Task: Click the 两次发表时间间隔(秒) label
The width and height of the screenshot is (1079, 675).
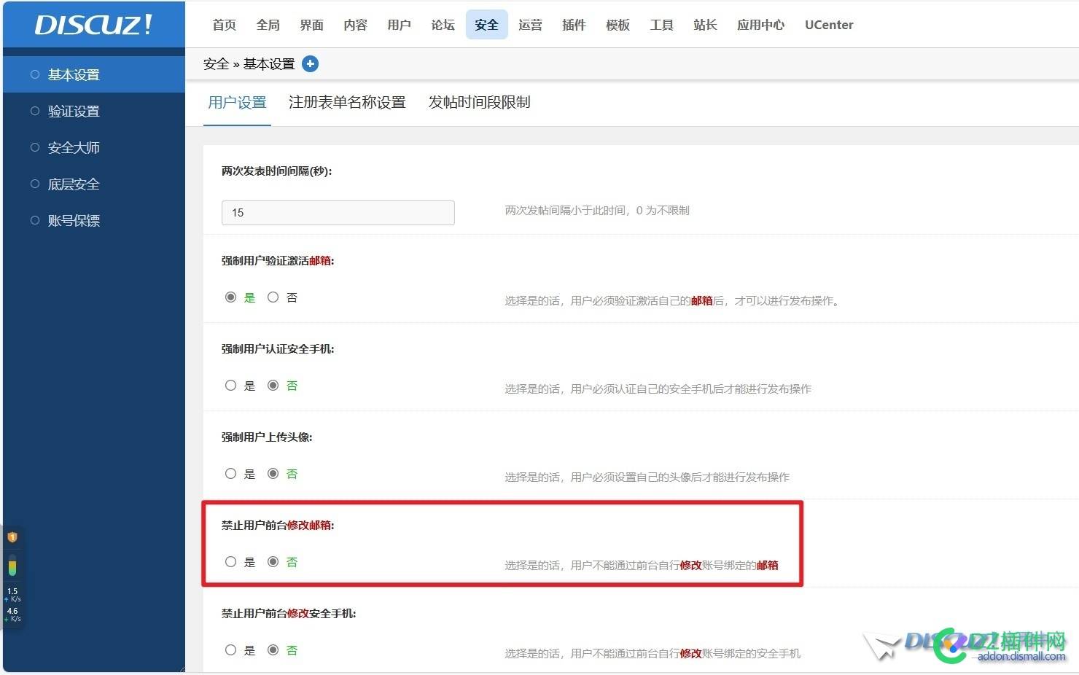Action: pyautogui.click(x=277, y=171)
